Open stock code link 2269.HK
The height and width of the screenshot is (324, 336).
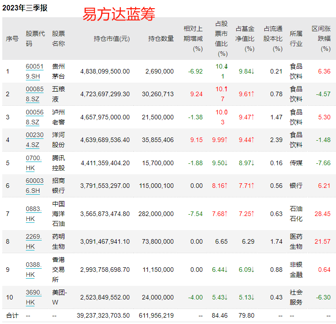[x=34, y=242]
